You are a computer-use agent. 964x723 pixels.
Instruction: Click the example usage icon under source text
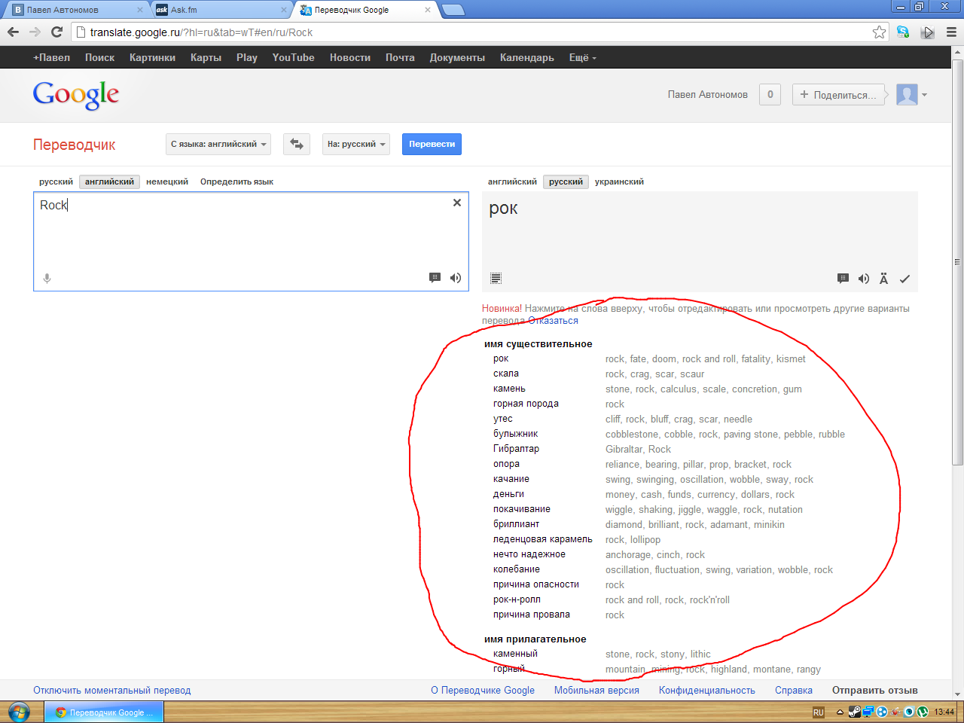coord(435,278)
